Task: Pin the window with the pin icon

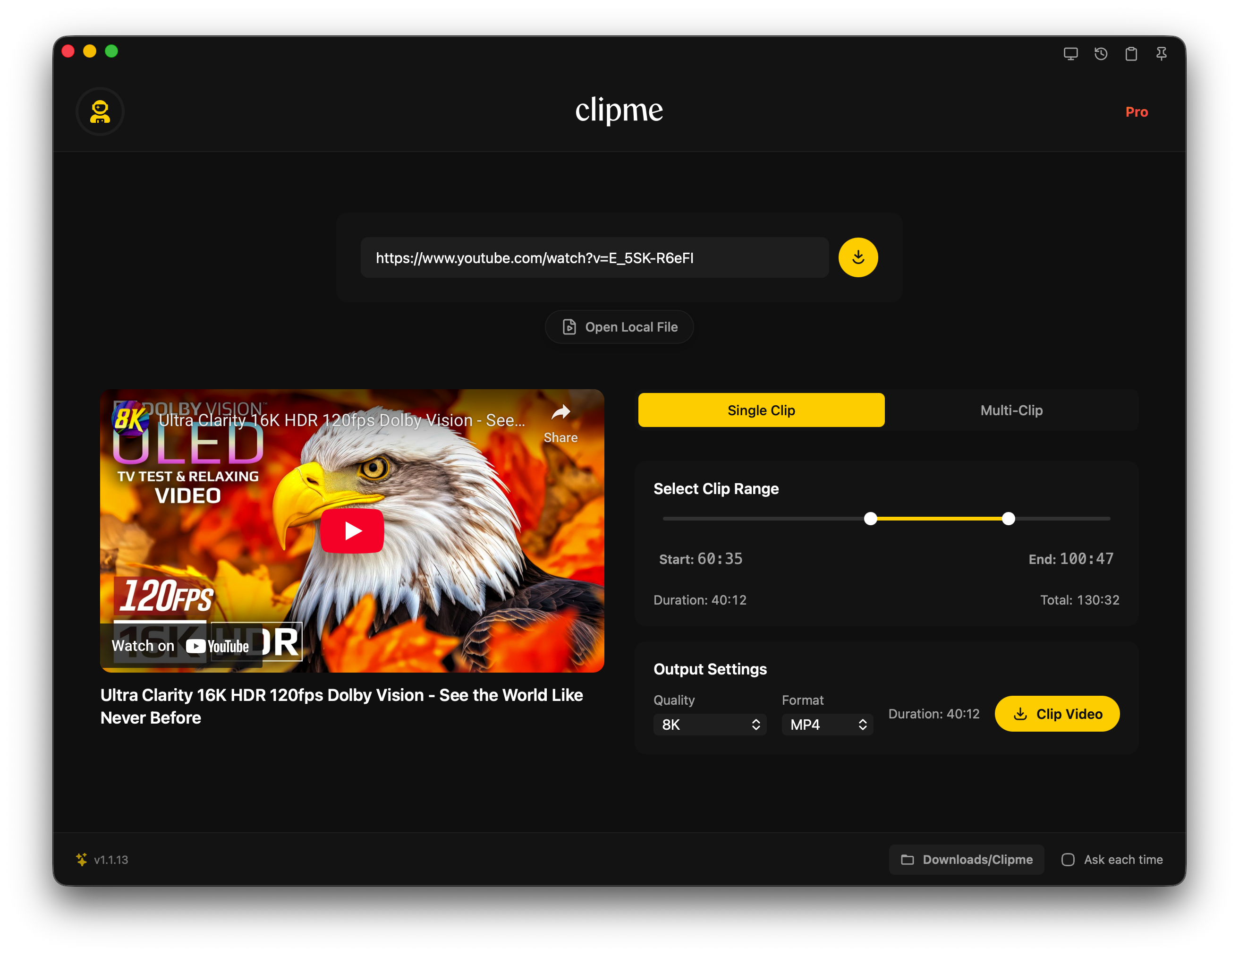Action: [x=1161, y=53]
